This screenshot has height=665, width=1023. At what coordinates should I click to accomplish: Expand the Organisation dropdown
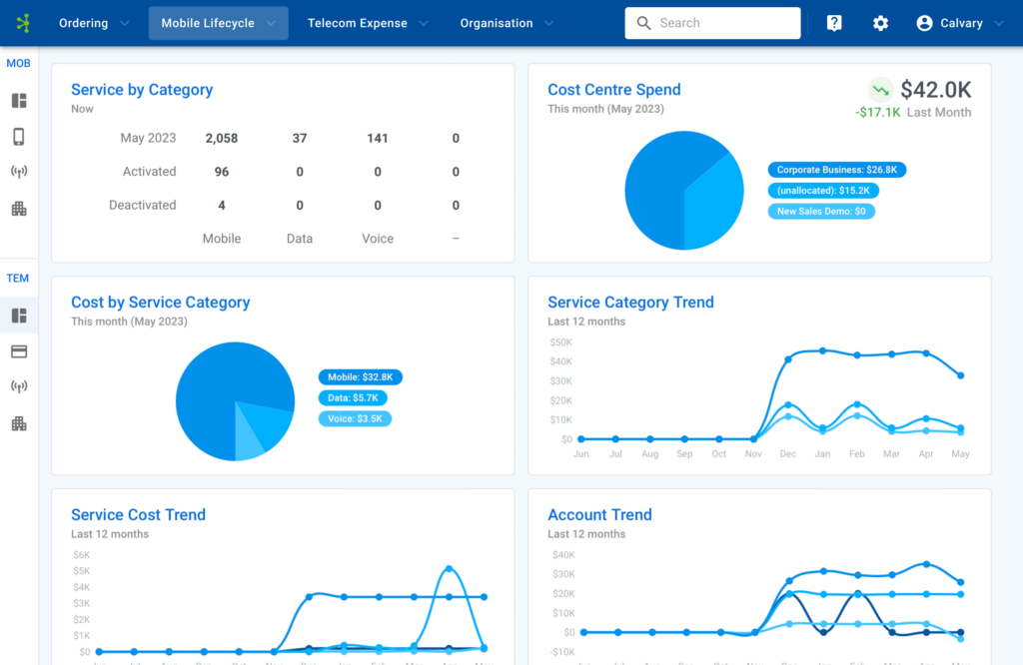point(505,22)
